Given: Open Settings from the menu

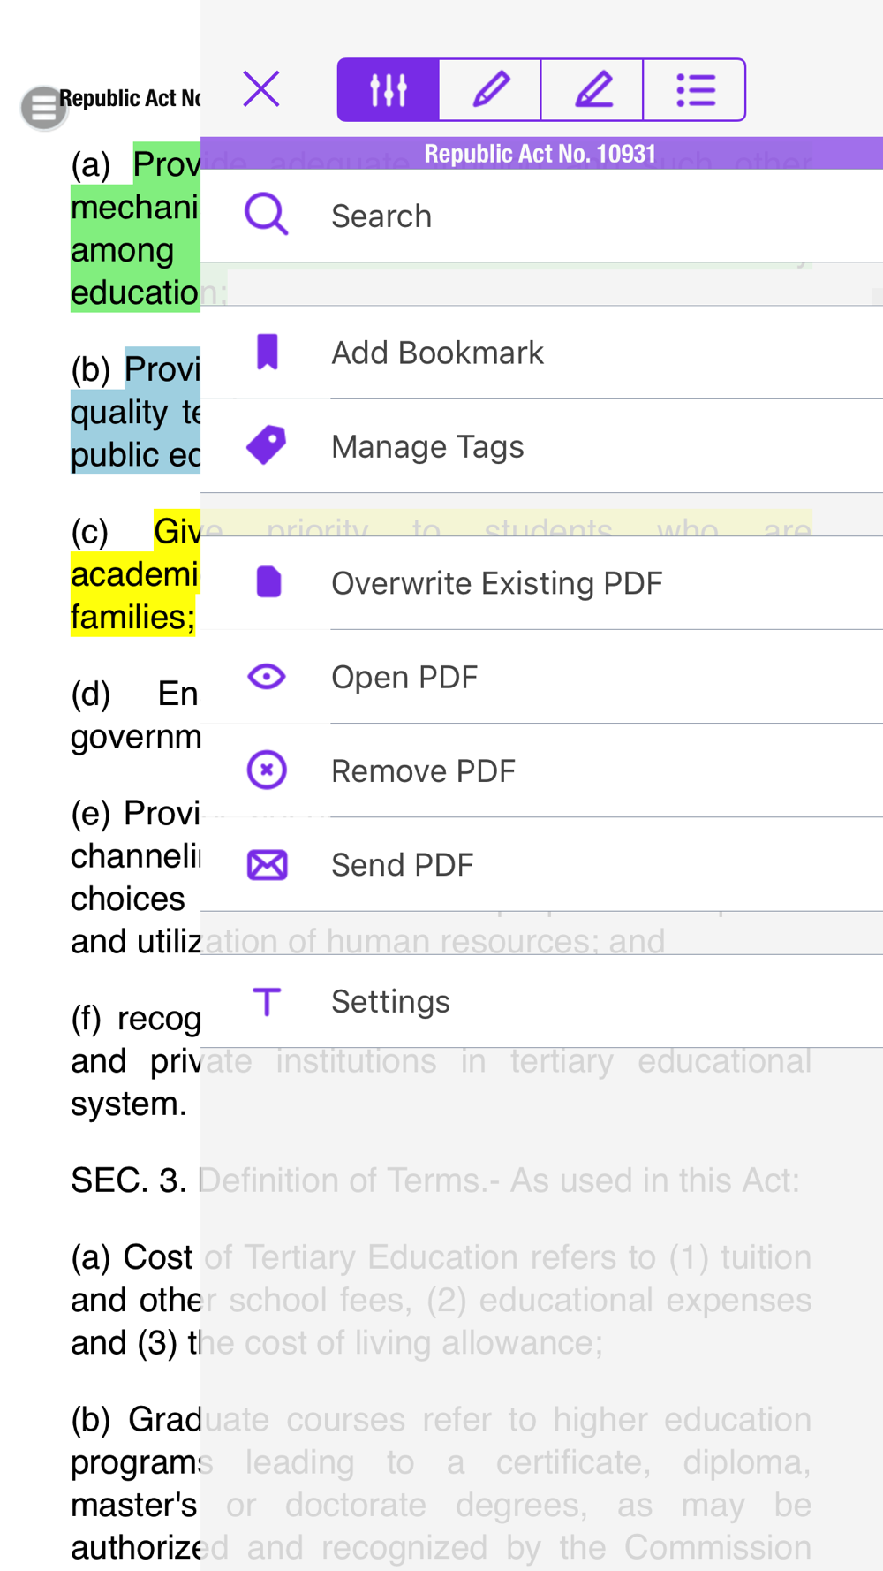Looking at the screenshot, I should coord(542,1001).
